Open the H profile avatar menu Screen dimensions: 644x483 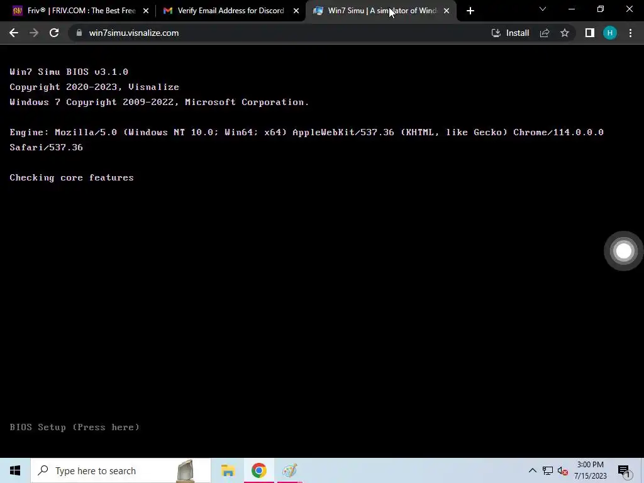pyautogui.click(x=610, y=33)
